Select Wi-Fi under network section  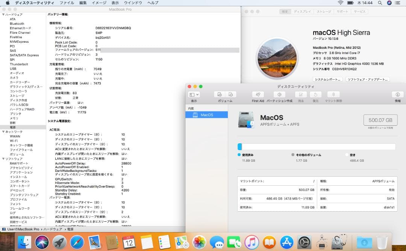(14, 141)
